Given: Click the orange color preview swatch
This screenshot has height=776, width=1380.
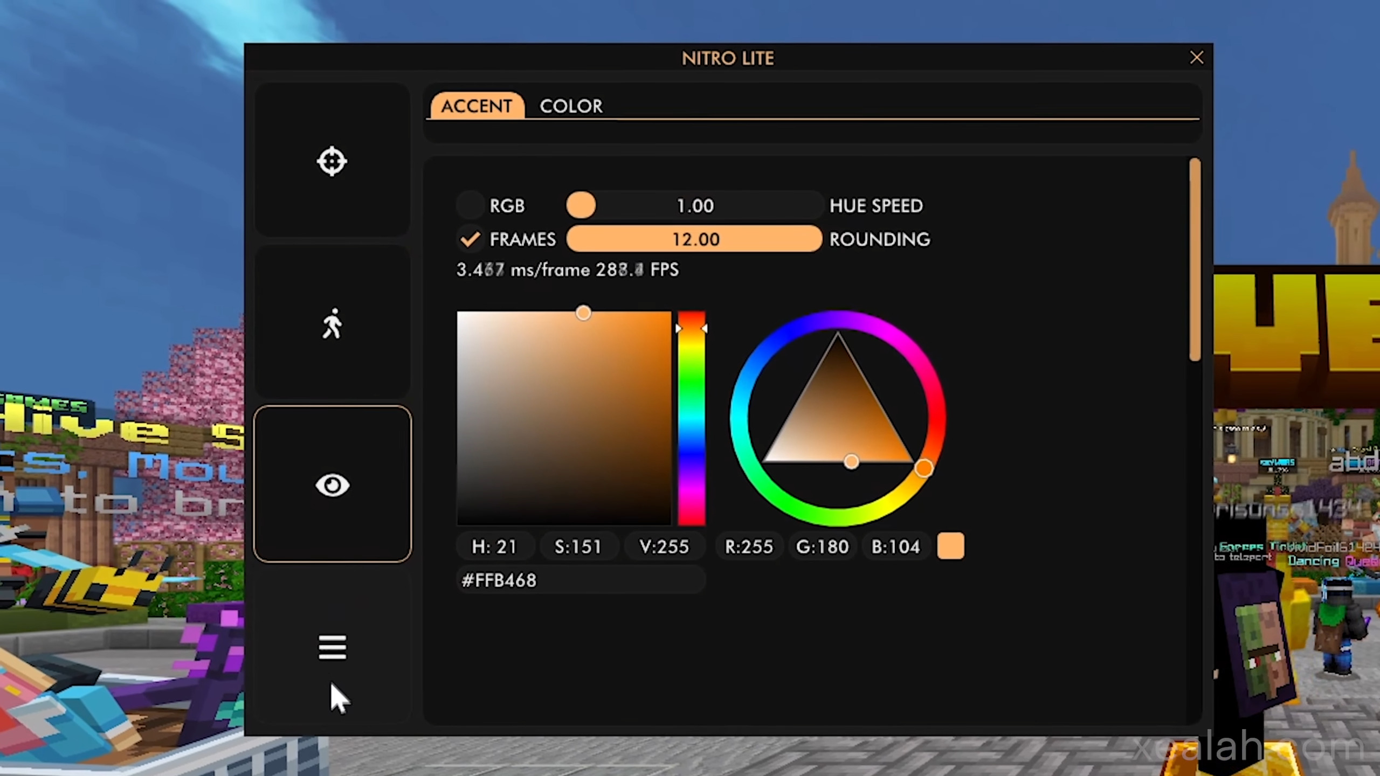Looking at the screenshot, I should (x=950, y=546).
